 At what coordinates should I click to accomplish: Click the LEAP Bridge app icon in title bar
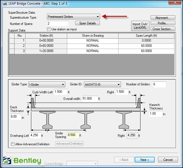pos(4,4)
